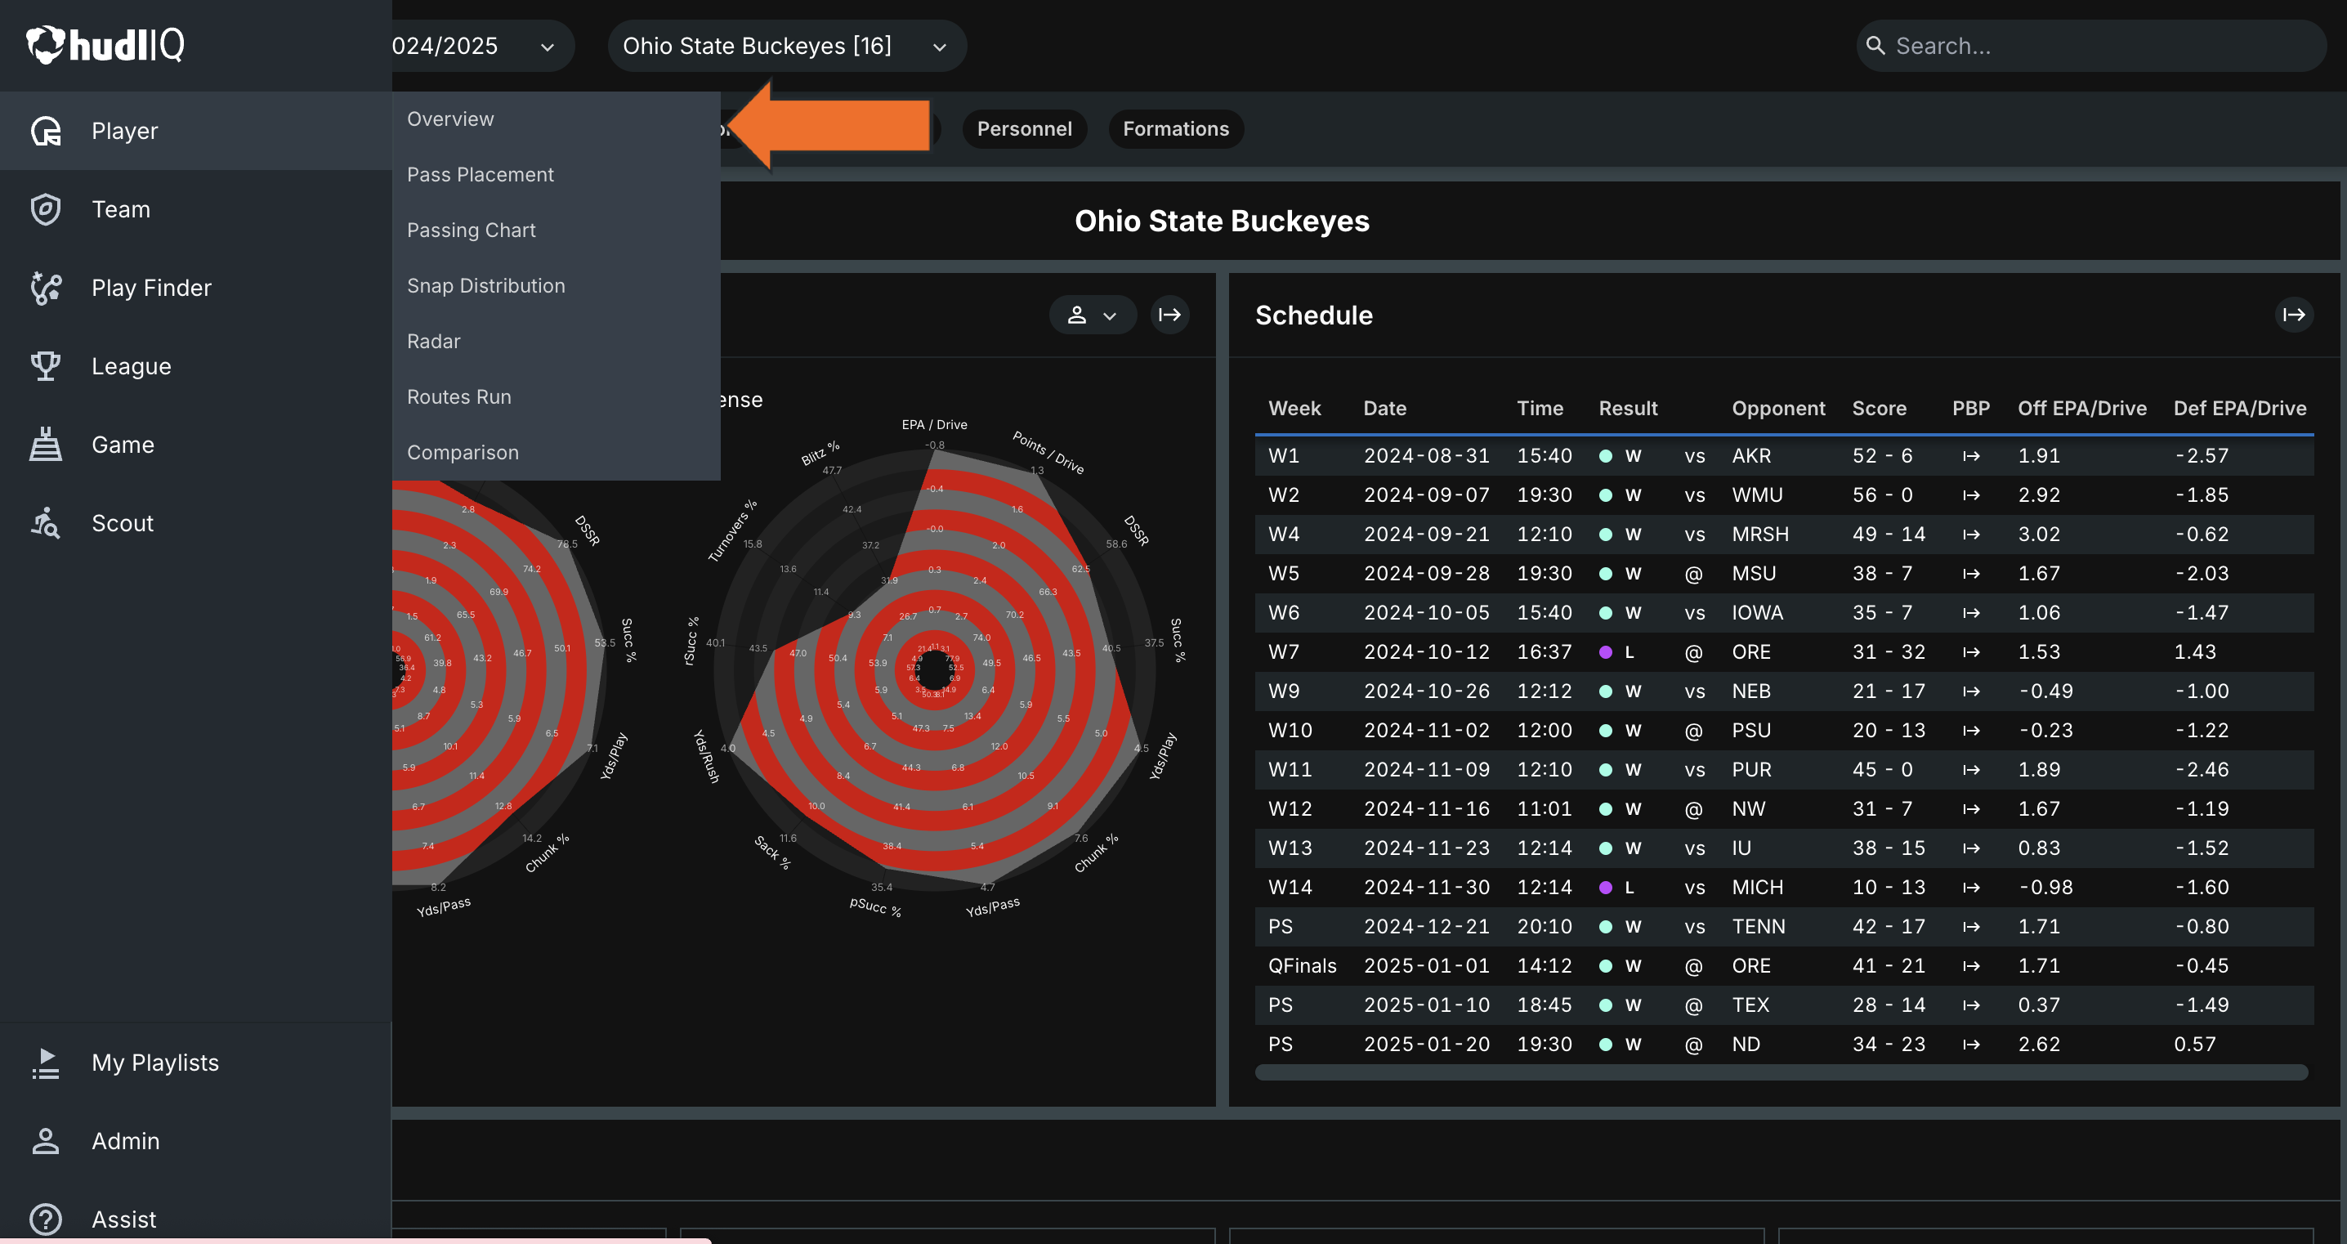Image resolution: width=2347 pixels, height=1244 pixels.
Task: Expand the Schedule panel arrow icon
Action: pyautogui.click(x=2294, y=315)
